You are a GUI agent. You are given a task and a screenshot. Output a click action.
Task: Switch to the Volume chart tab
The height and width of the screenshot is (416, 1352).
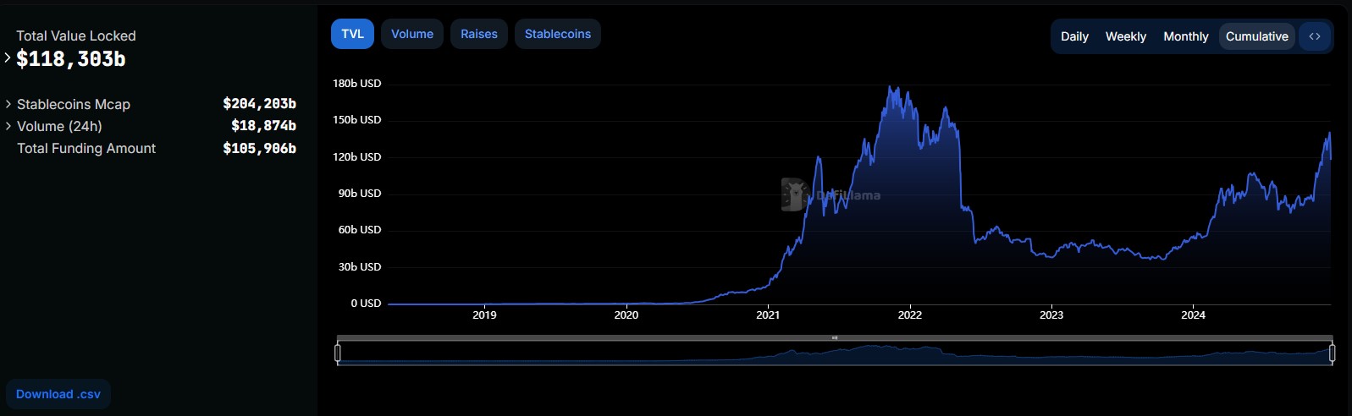(412, 34)
